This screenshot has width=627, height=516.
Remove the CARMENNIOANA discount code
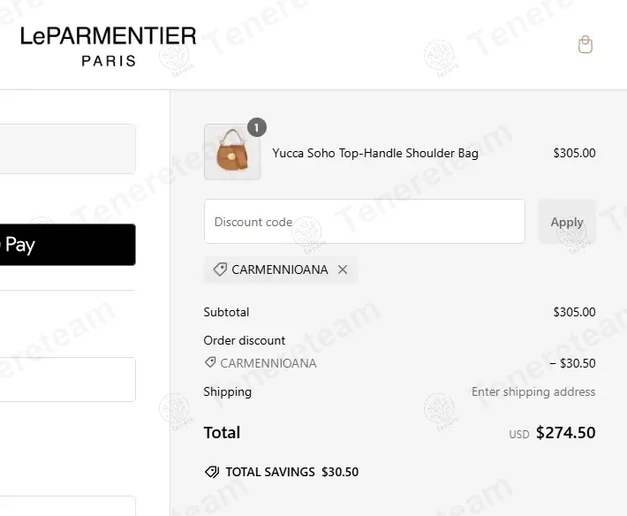[343, 269]
